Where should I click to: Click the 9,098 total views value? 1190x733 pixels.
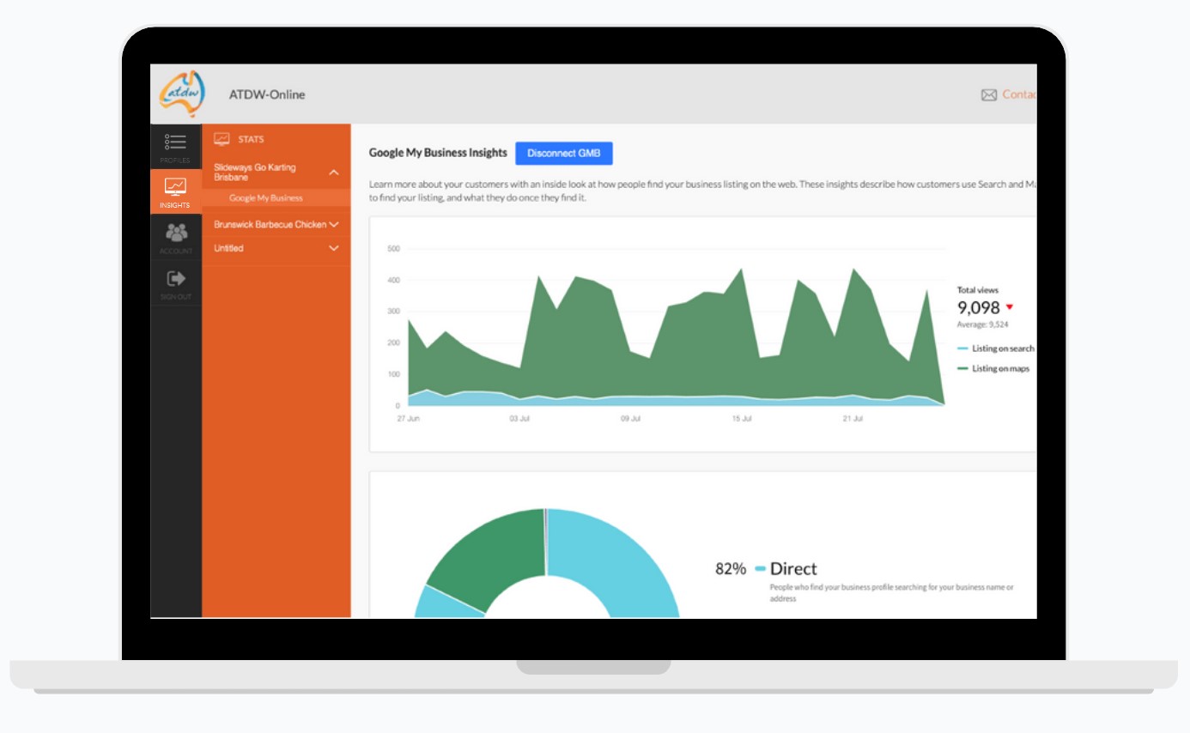[x=979, y=308]
